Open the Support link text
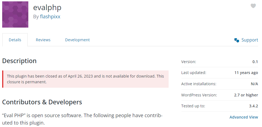Screen dimensions: 262x127 coord(249,40)
